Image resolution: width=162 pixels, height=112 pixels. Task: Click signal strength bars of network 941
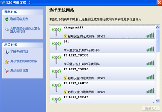(150, 49)
